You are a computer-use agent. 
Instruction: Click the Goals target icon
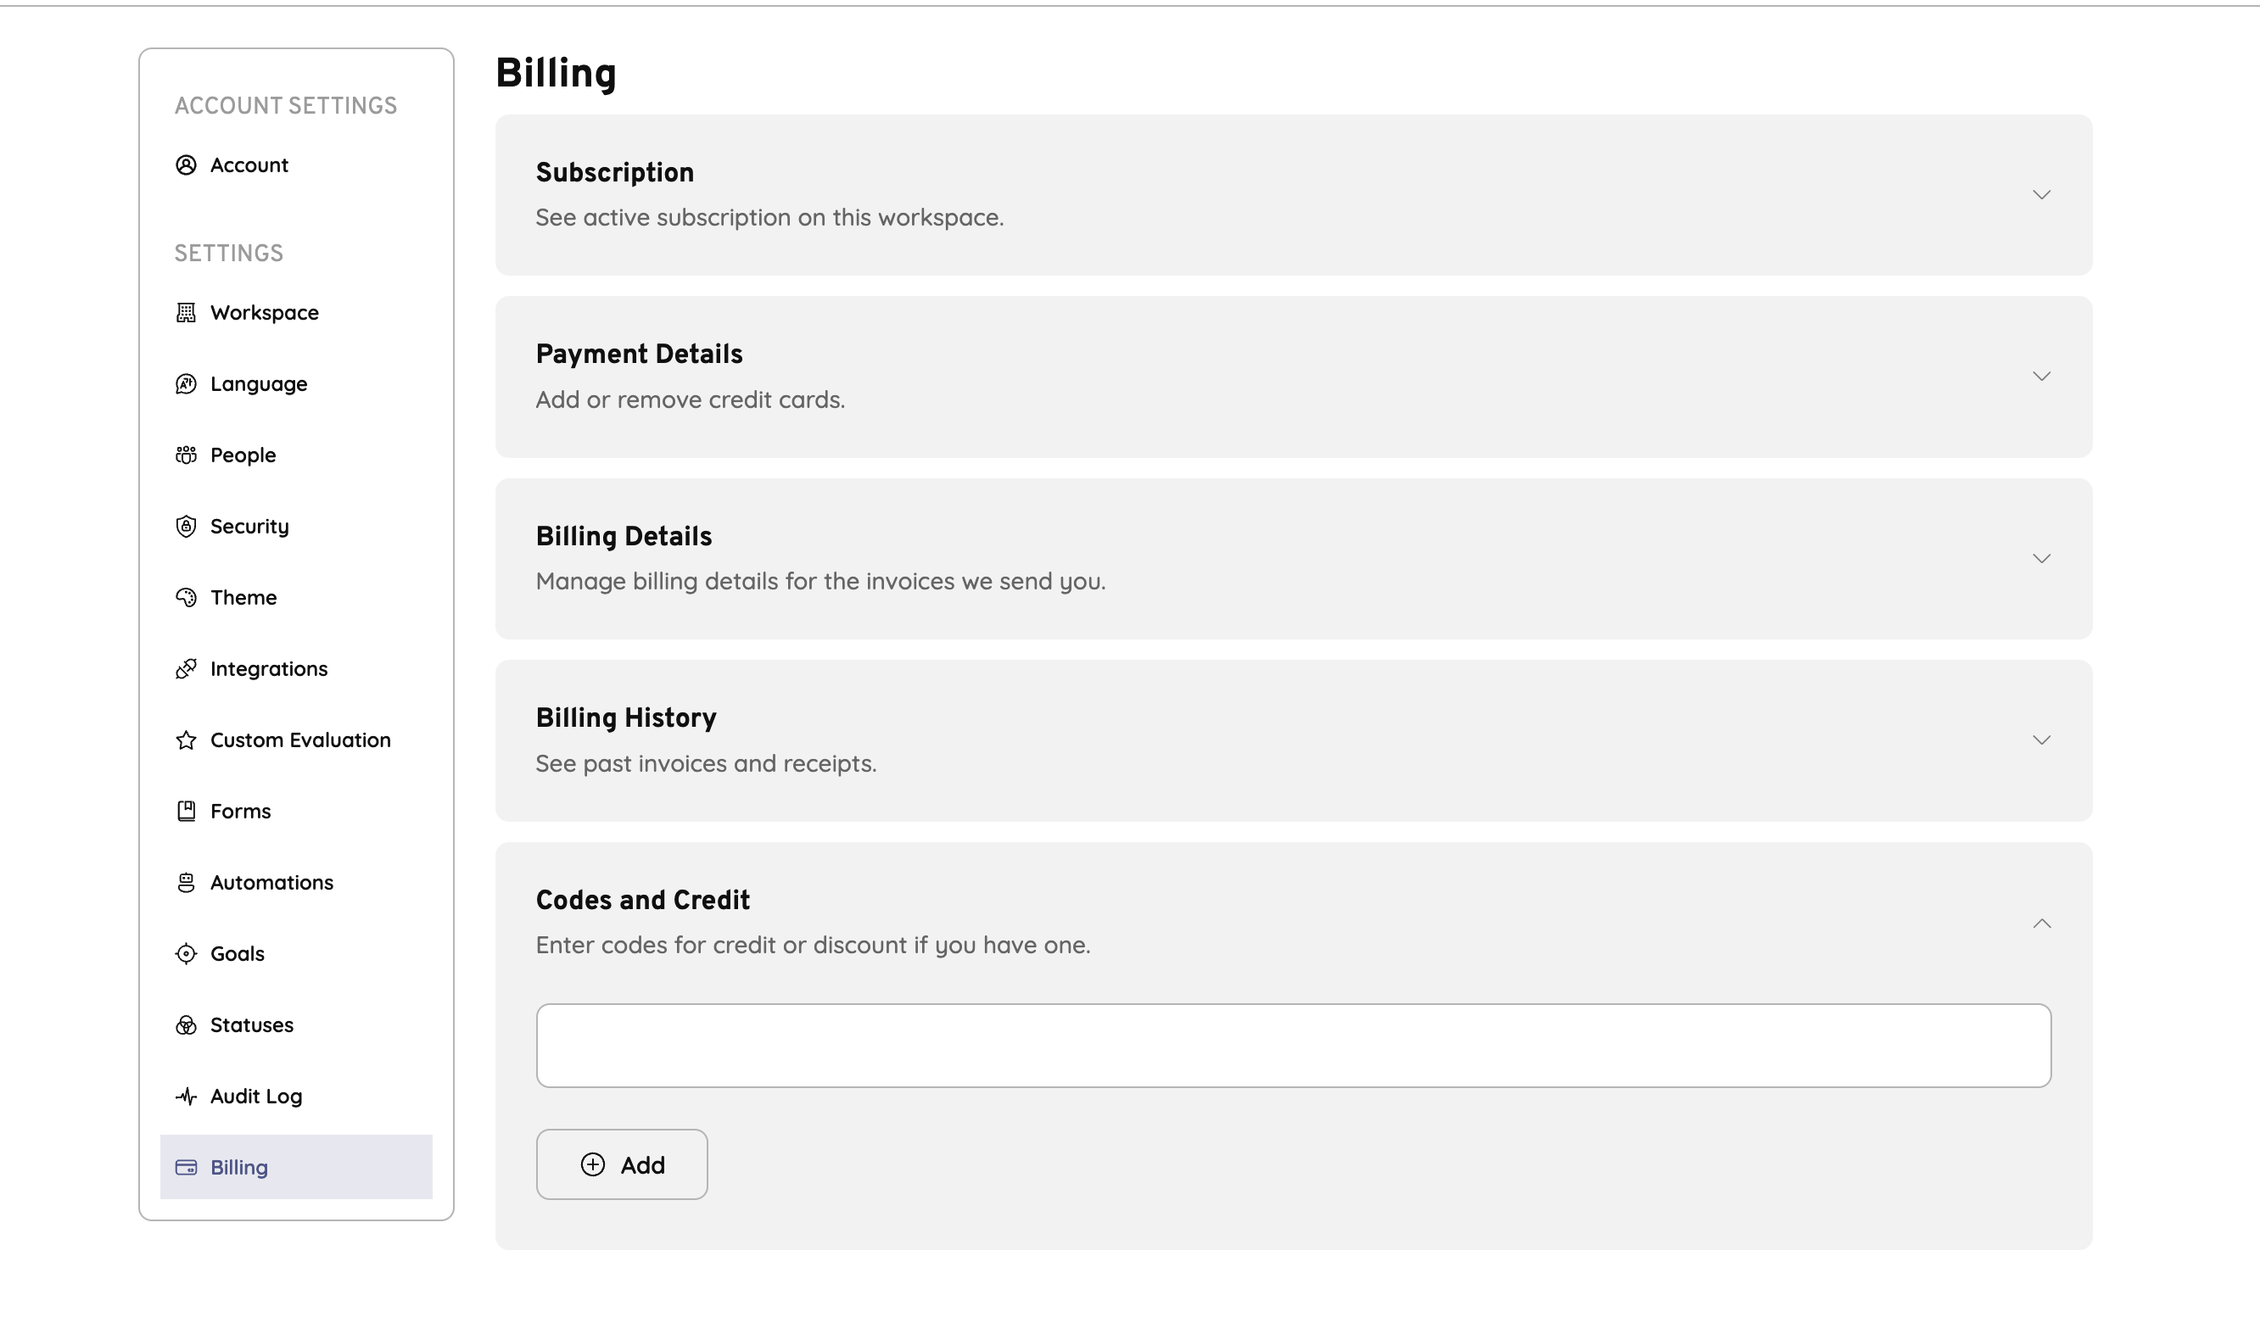point(186,952)
